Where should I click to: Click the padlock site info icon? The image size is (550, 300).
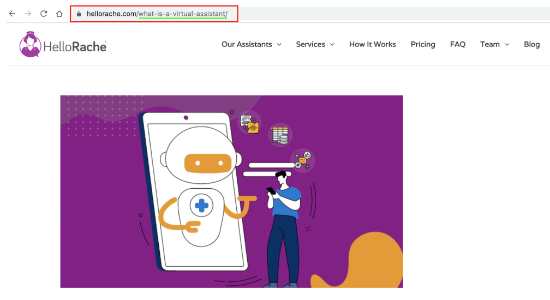[79, 14]
